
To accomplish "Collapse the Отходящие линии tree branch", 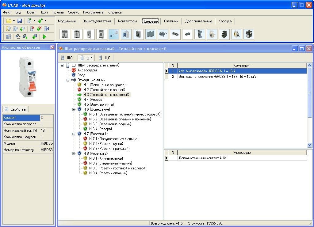I will pos(68,80).
